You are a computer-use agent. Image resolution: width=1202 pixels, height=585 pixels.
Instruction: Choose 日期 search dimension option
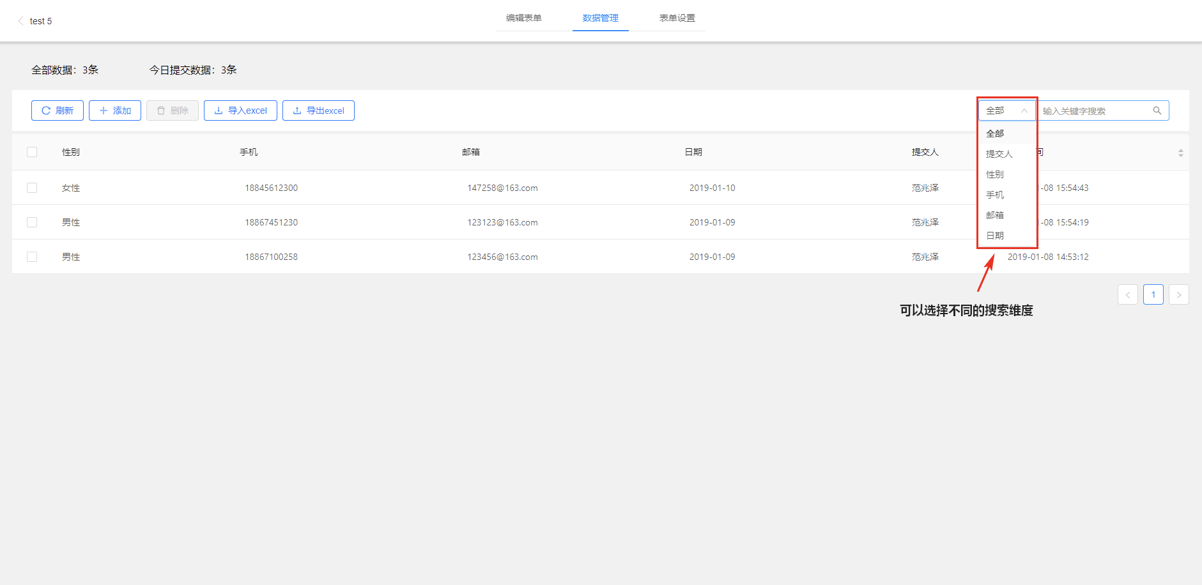point(1006,236)
